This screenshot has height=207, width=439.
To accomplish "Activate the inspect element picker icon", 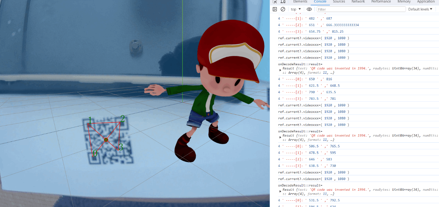I will 275,2.
